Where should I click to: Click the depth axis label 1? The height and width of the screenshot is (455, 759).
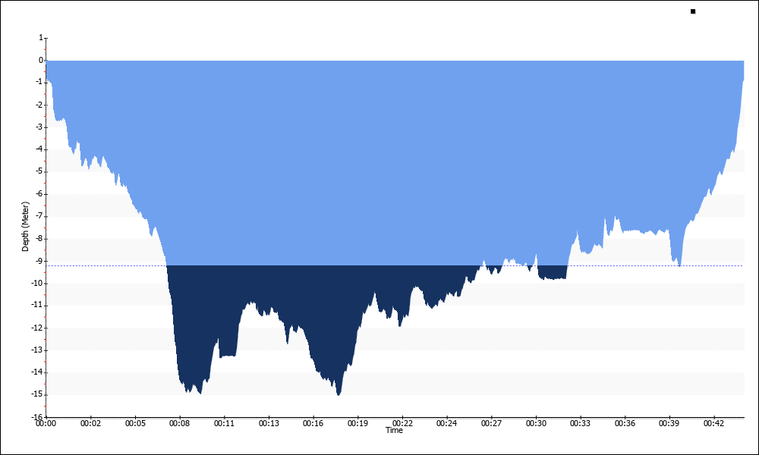pyautogui.click(x=41, y=38)
